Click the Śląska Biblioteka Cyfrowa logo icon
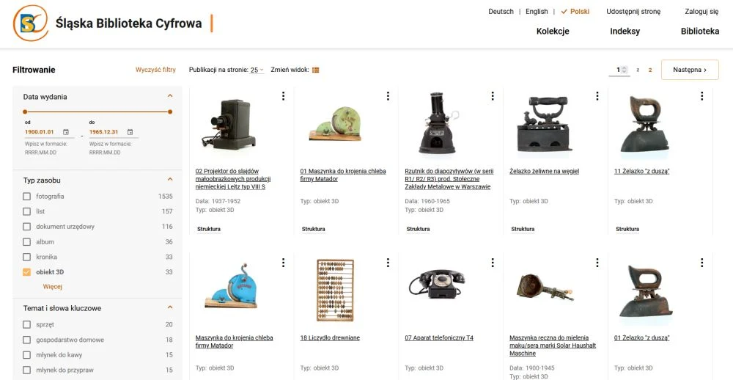The width and height of the screenshot is (733, 380). pyautogui.click(x=30, y=23)
